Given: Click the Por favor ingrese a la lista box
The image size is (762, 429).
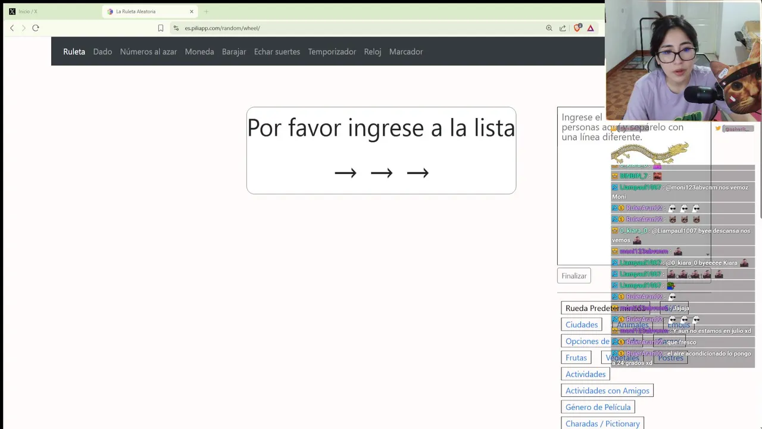Looking at the screenshot, I should click(381, 151).
